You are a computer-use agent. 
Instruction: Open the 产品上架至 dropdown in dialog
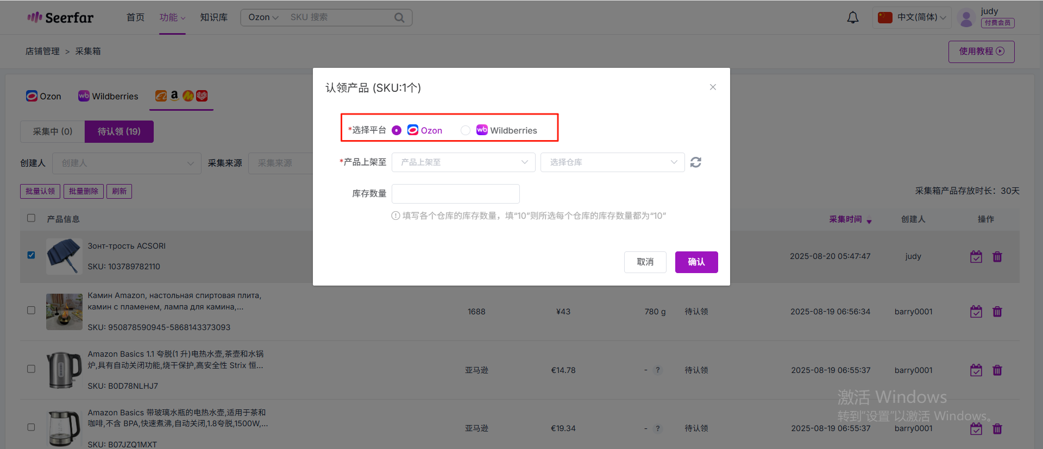click(463, 162)
